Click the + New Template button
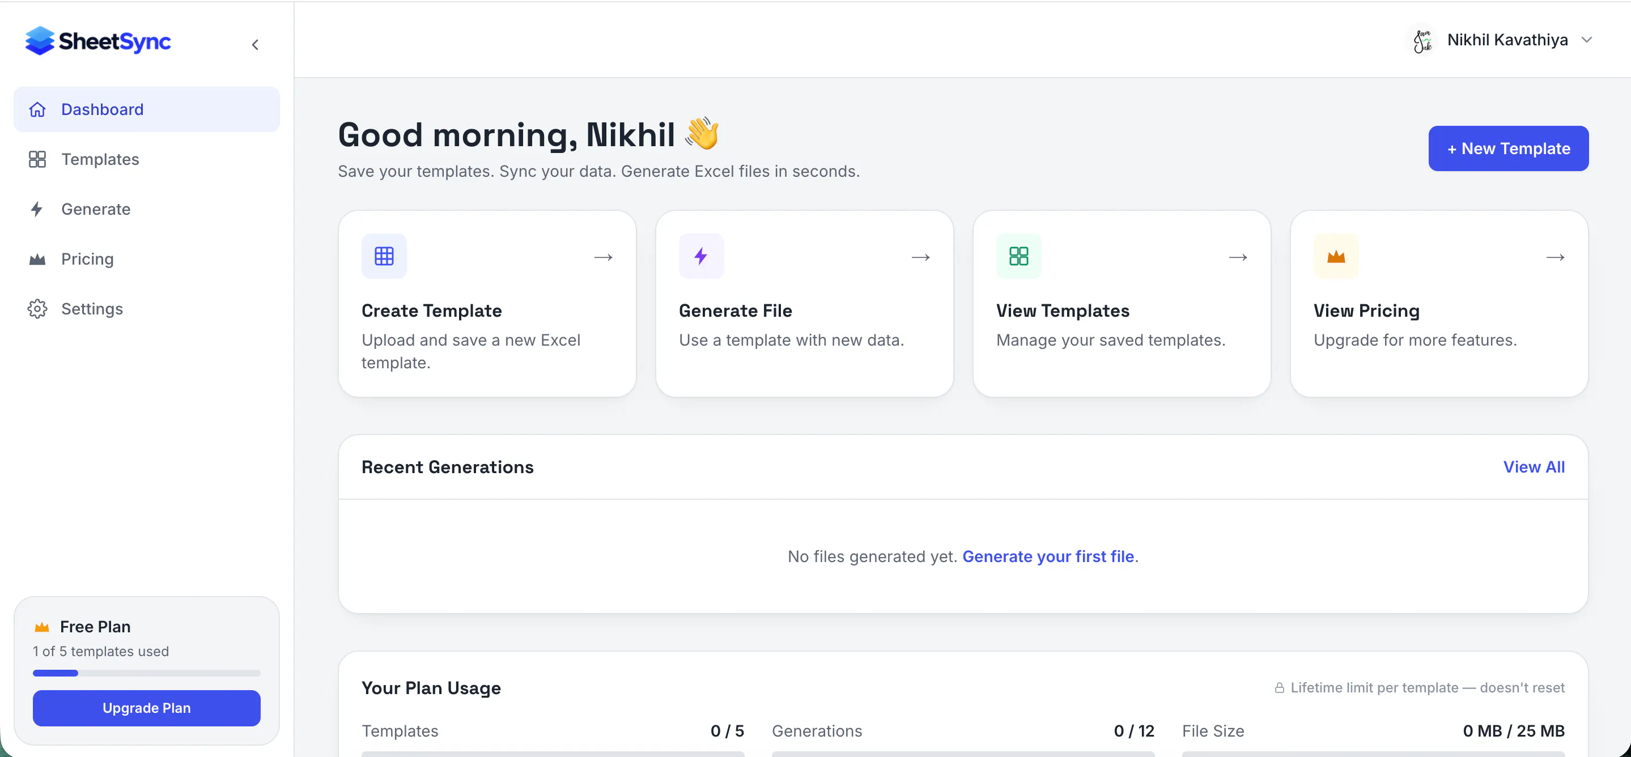Viewport: 1631px width, 757px height. [x=1508, y=149]
